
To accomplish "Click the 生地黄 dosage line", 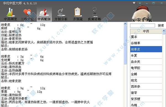I will click(22, 60).
